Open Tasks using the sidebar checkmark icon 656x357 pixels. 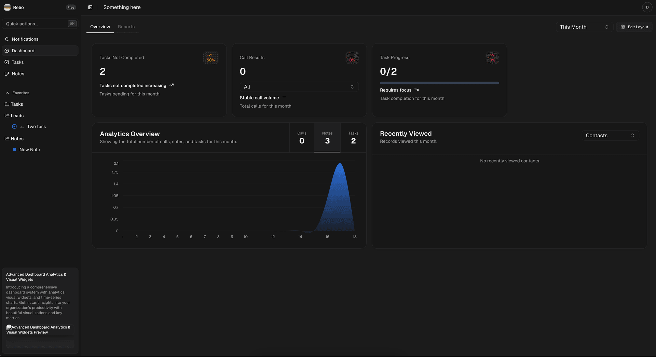pos(7,62)
